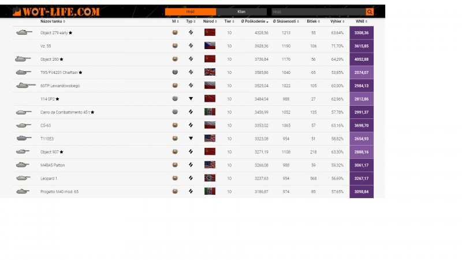
Task: Click the WOT-LIFE.COM logo
Action: 56,12
